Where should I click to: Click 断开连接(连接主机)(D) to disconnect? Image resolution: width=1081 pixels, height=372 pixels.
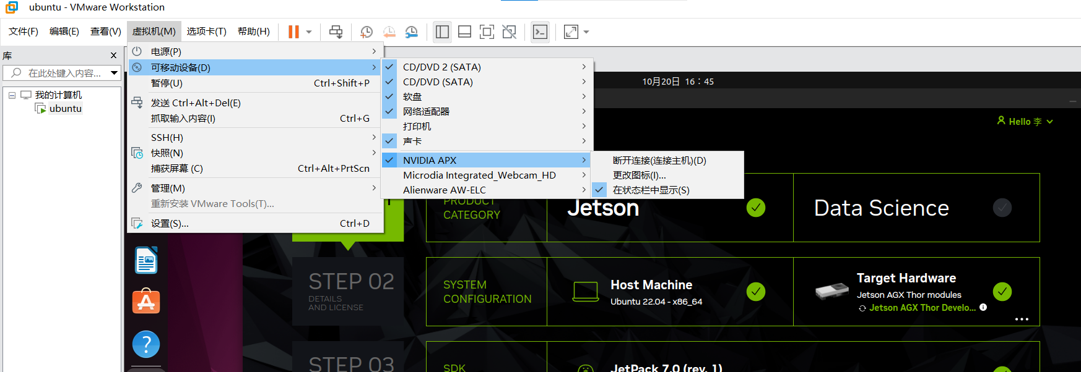pos(667,160)
